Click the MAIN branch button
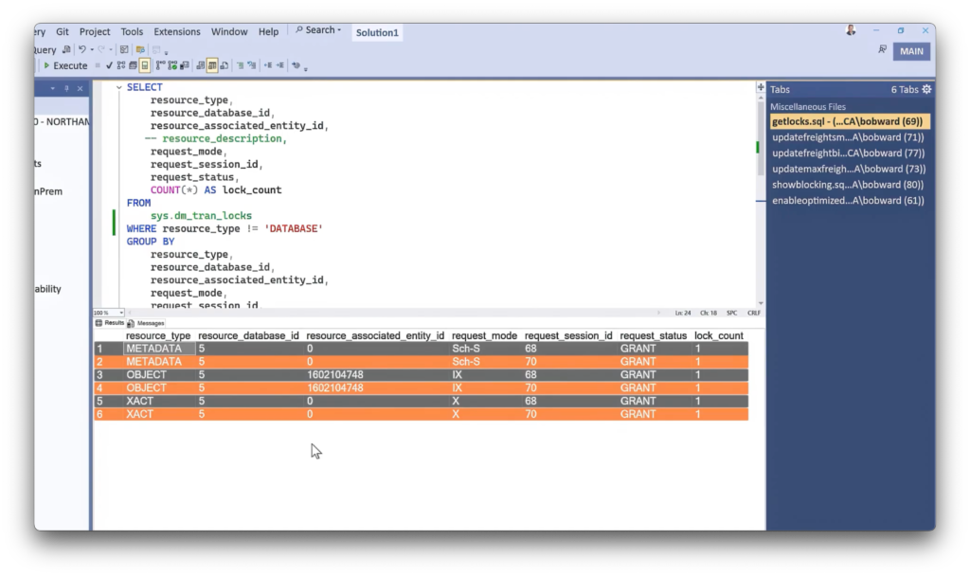The height and width of the screenshot is (576, 970). coord(910,50)
